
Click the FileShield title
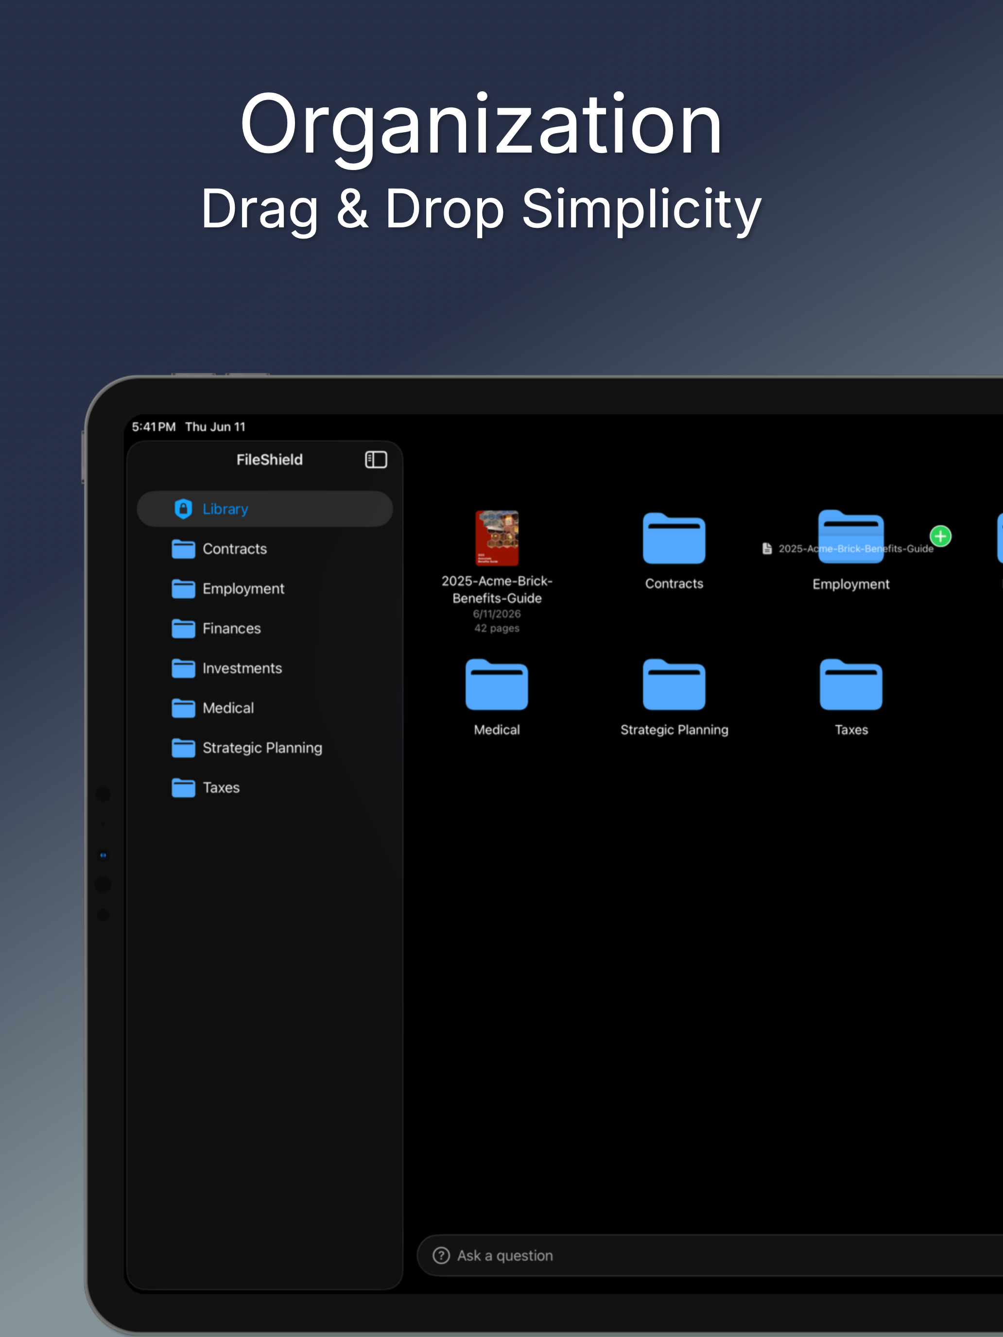(270, 460)
